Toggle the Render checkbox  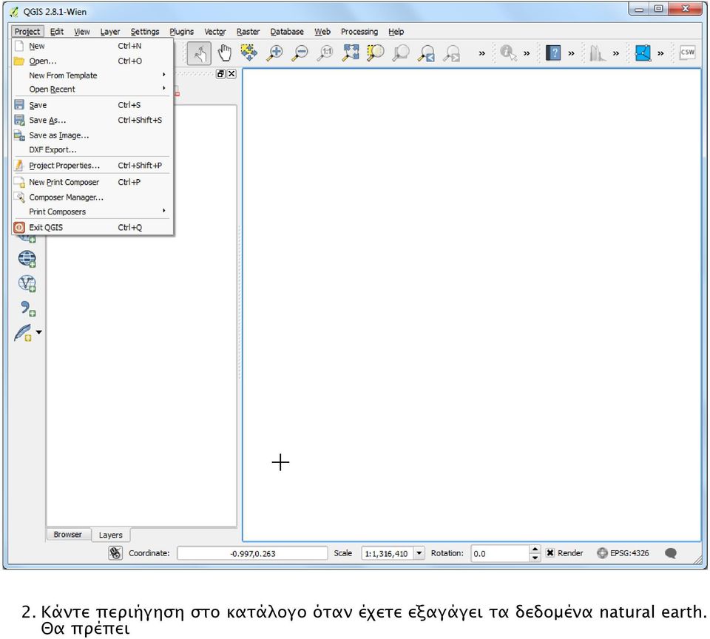(x=550, y=553)
